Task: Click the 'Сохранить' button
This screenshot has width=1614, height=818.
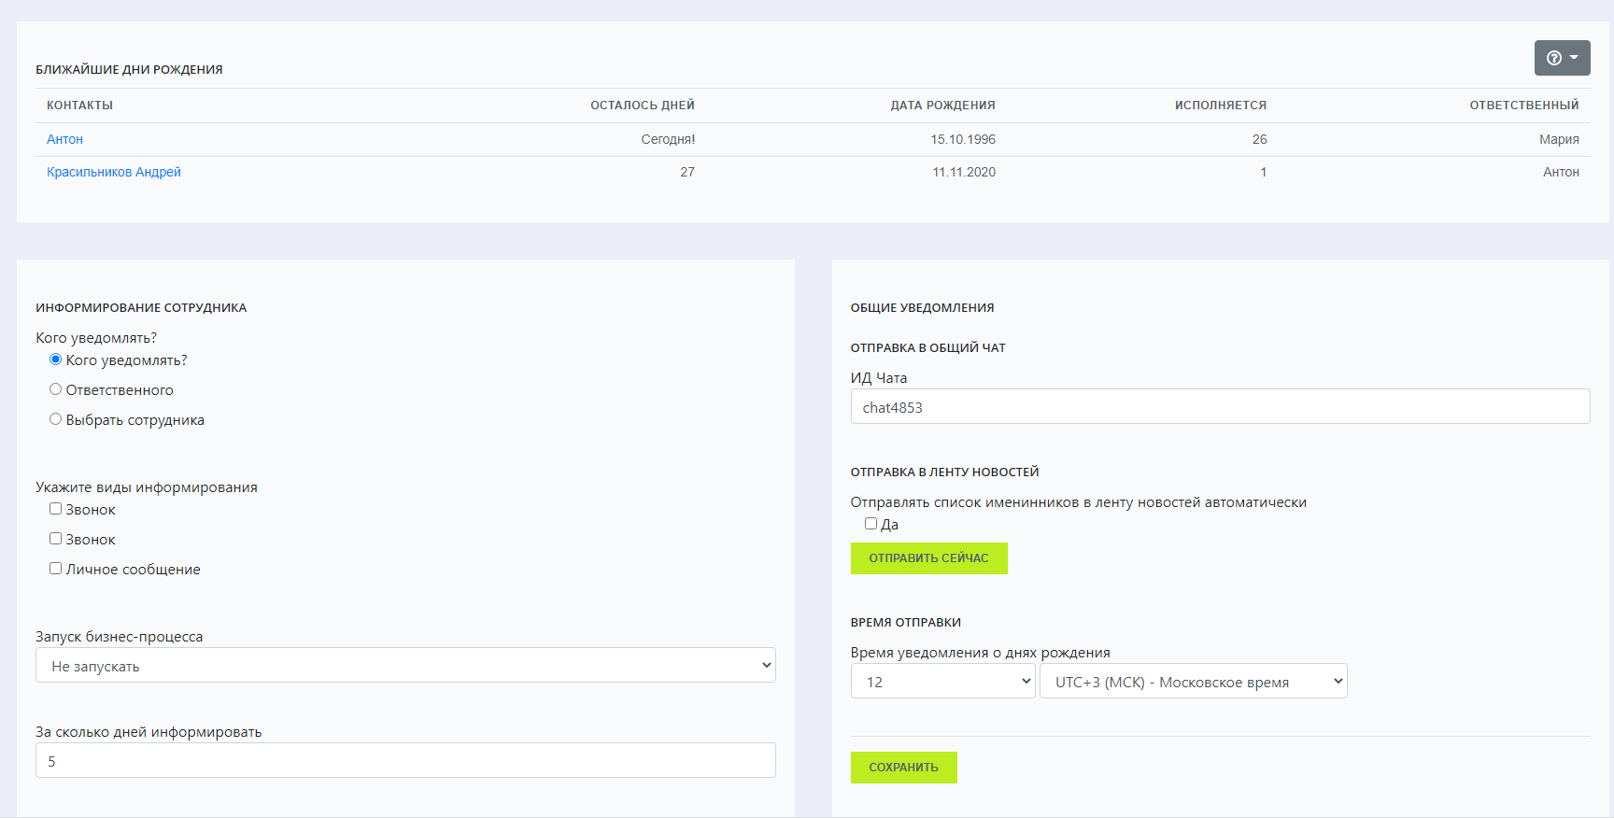Action: [903, 768]
